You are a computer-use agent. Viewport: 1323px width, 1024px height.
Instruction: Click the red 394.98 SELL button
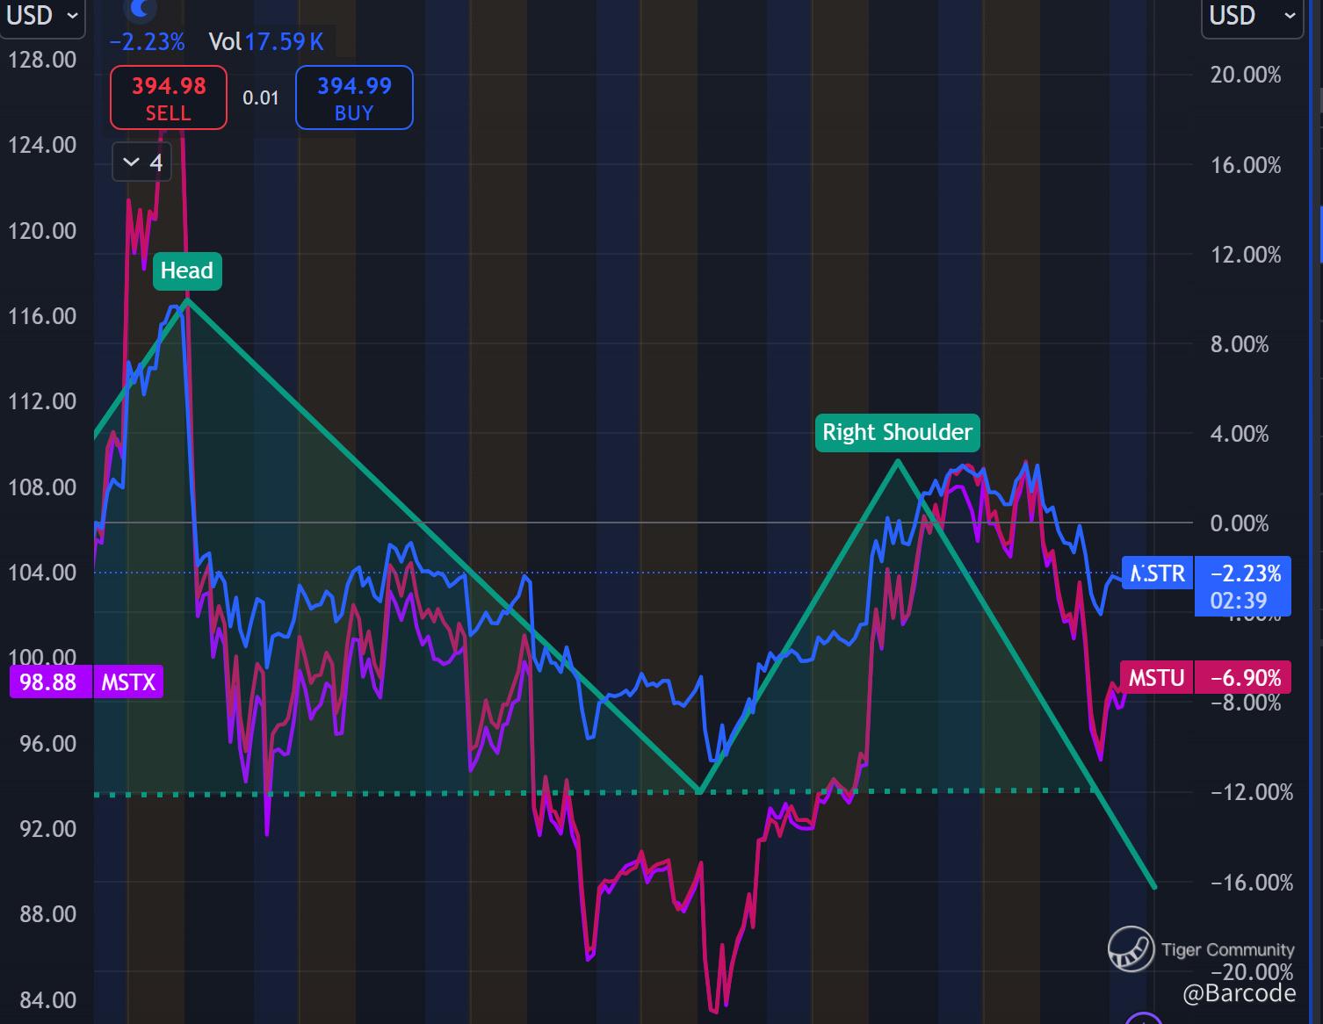pos(169,97)
